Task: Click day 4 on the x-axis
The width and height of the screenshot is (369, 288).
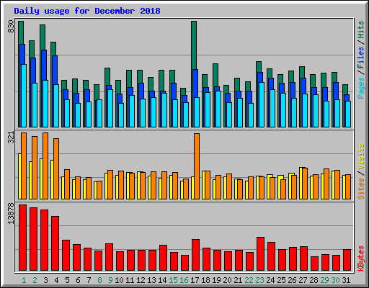Action: [56, 280]
